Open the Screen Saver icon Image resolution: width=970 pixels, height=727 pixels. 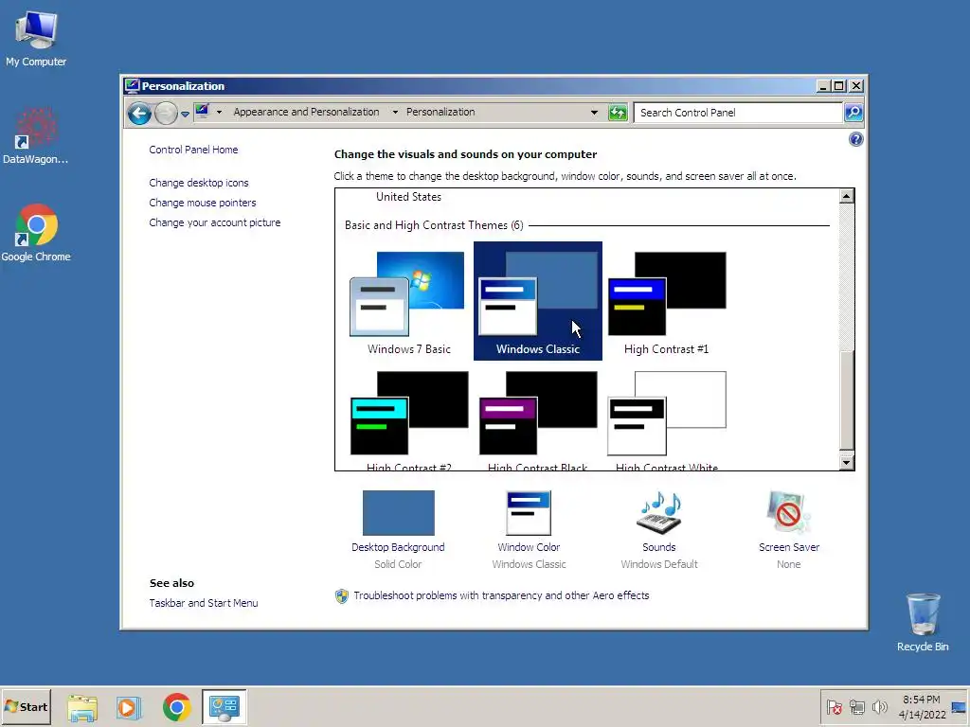point(789,512)
